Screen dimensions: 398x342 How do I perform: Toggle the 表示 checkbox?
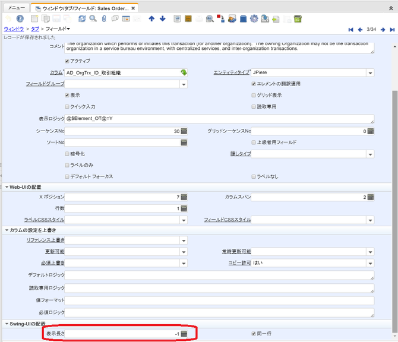(x=67, y=95)
